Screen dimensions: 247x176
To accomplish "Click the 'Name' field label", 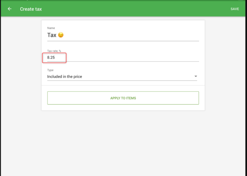I will point(51,28).
